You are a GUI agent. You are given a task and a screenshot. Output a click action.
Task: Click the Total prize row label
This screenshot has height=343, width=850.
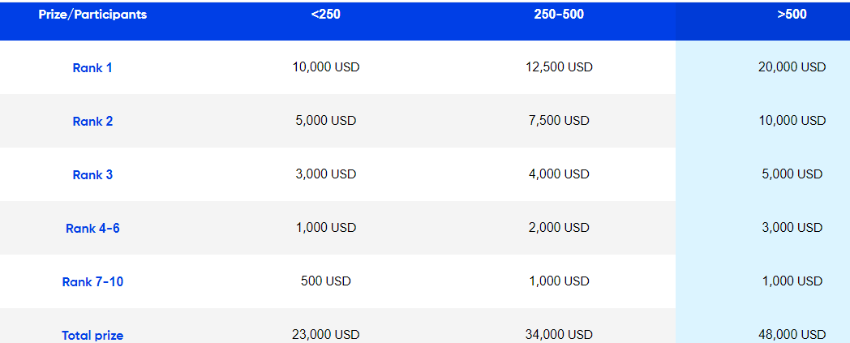[x=92, y=336]
